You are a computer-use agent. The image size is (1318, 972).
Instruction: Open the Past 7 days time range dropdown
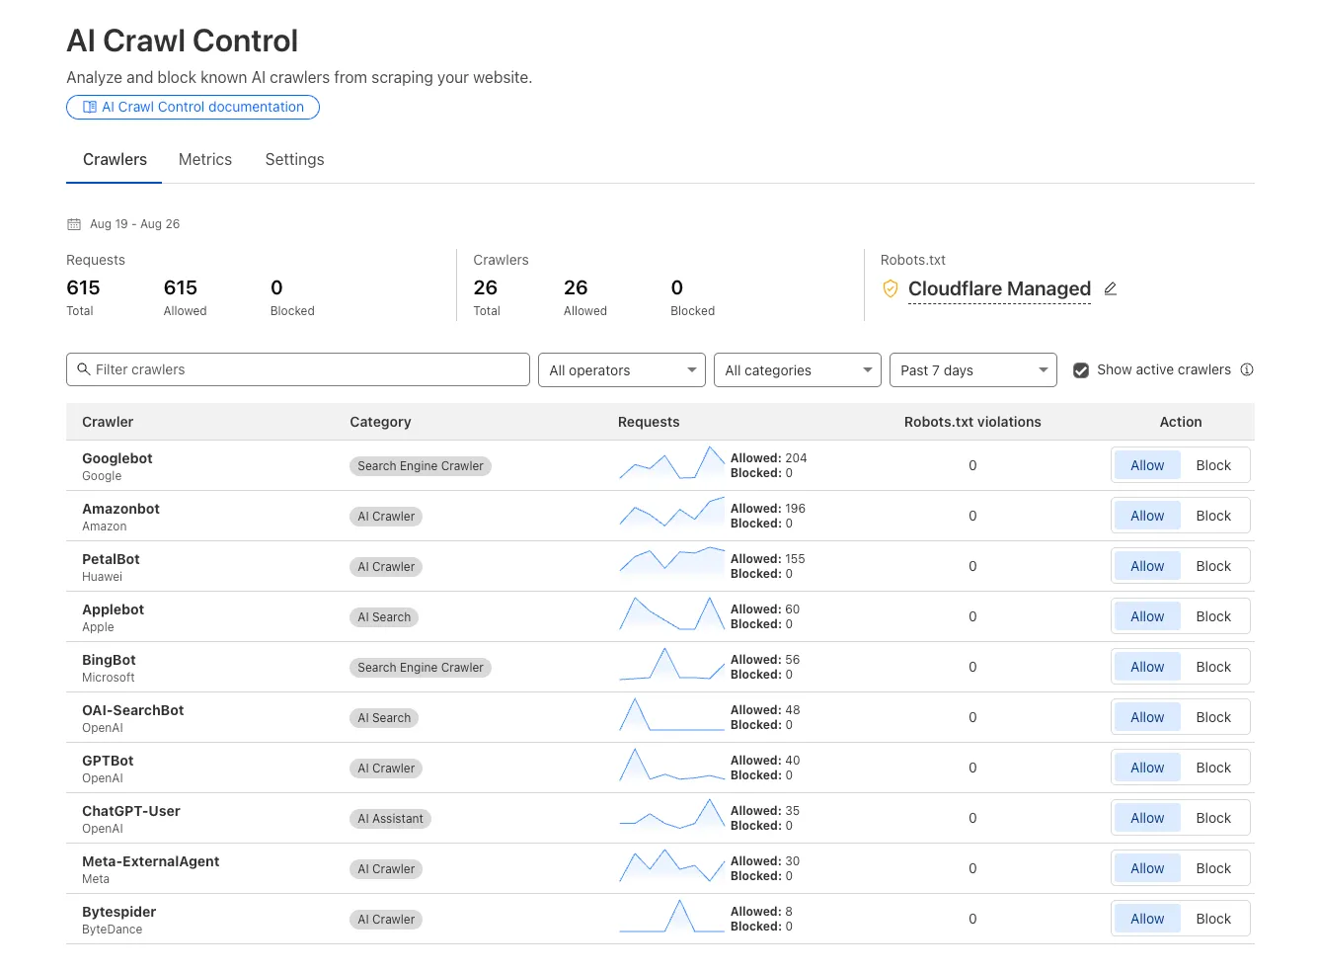point(972,369)
